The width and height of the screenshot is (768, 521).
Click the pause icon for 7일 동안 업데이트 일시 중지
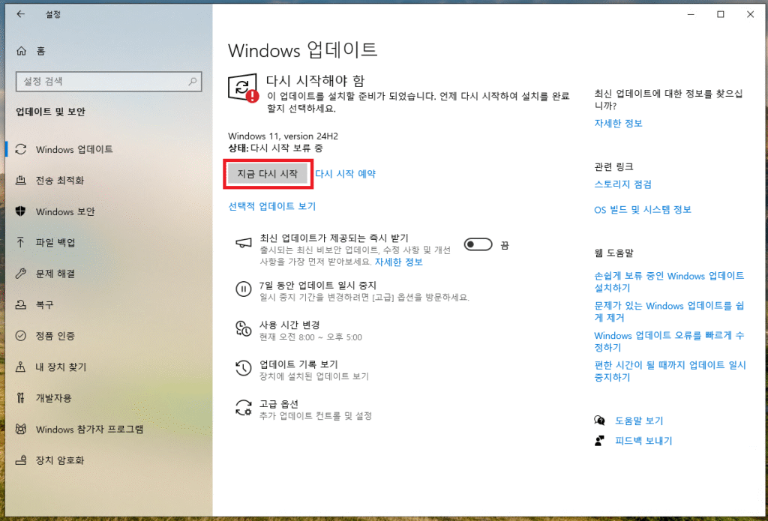click(x=244, y=289)
